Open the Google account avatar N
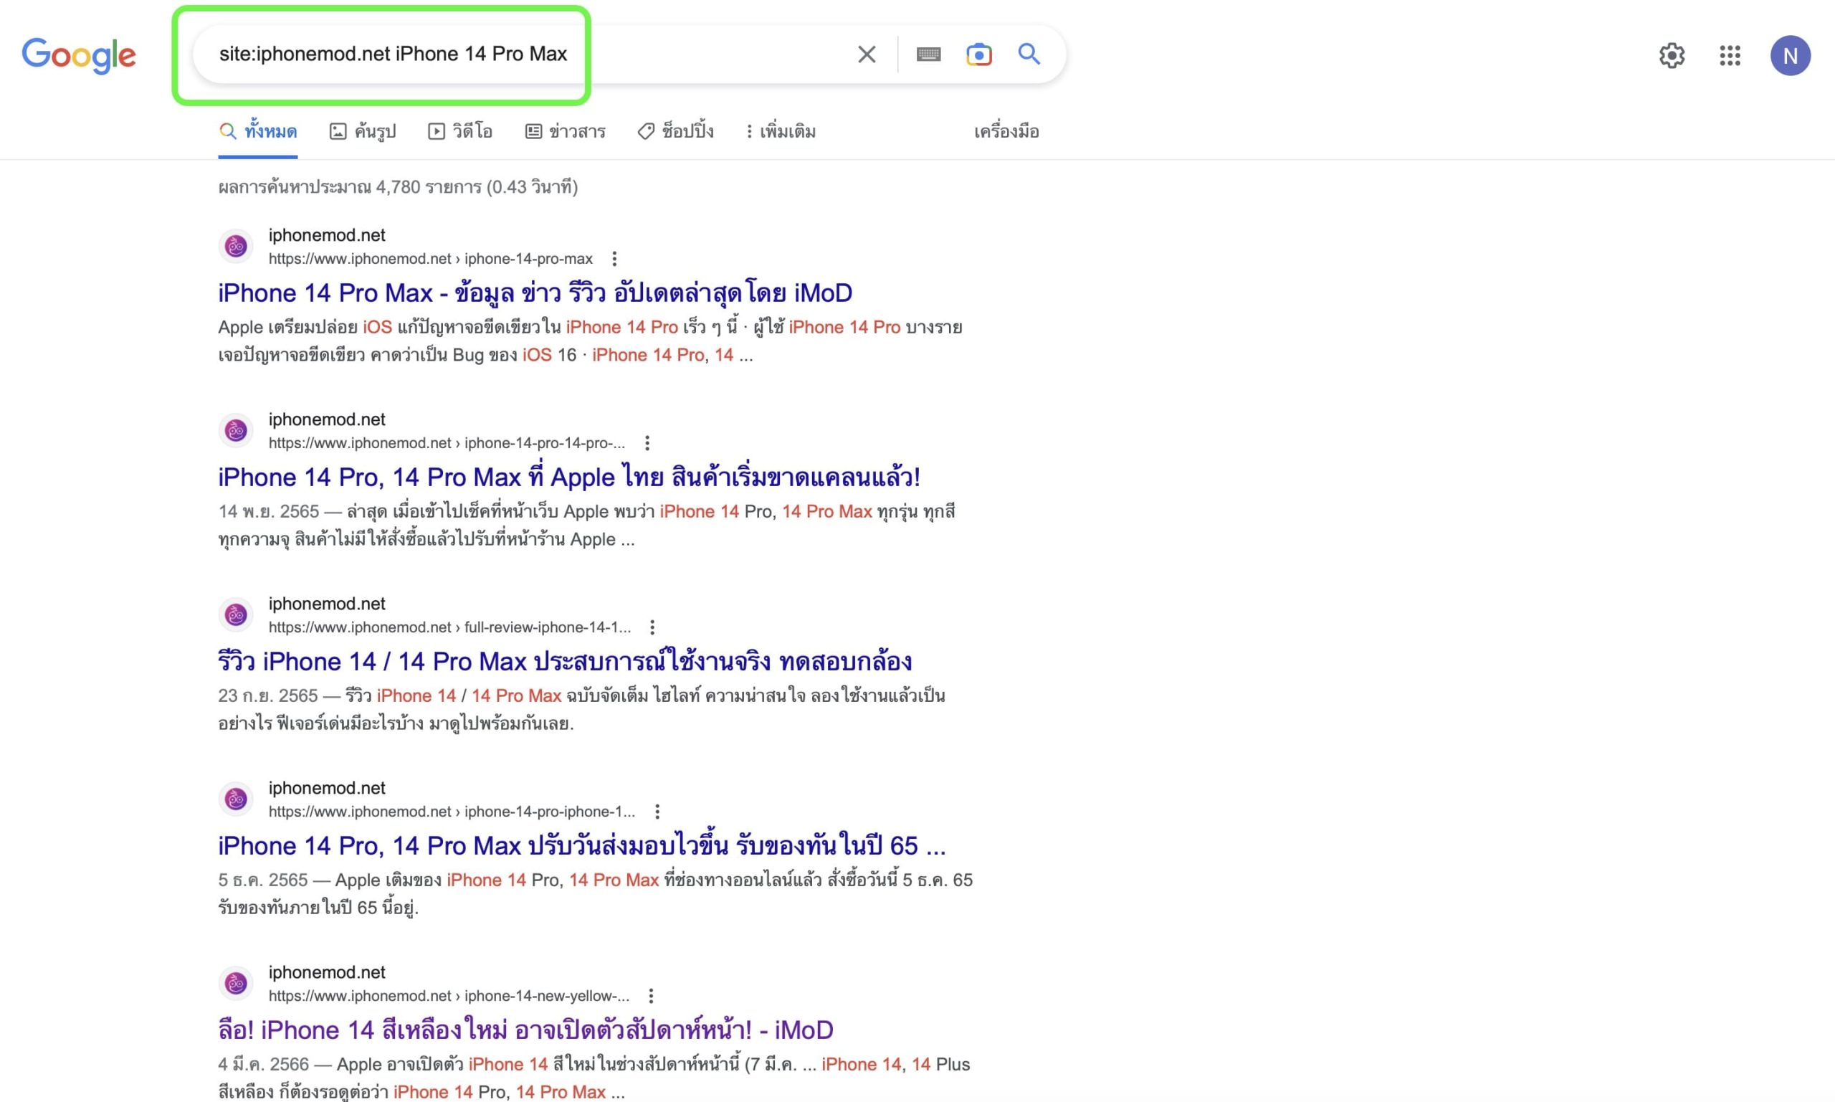Image resolution: width=1835 pixels, height=1102 pixels. 1790,56
